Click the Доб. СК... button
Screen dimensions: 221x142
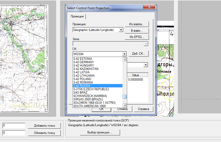tap(139, 54)
